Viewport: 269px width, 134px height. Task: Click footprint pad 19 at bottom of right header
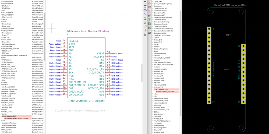243,102
